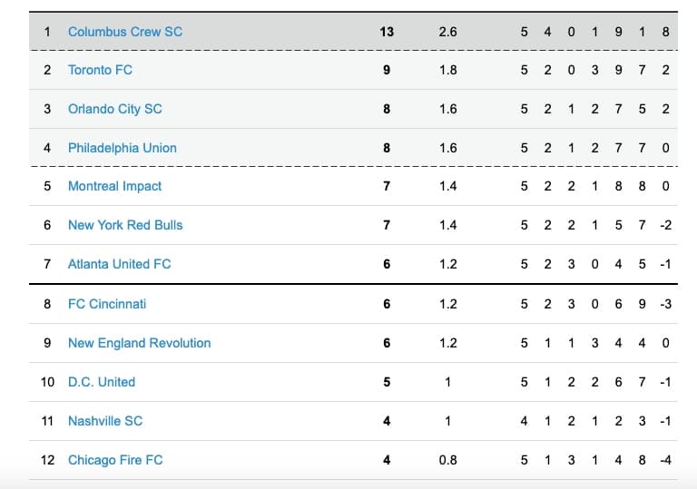Select the FC Cincinnati link

coord(107,304)
